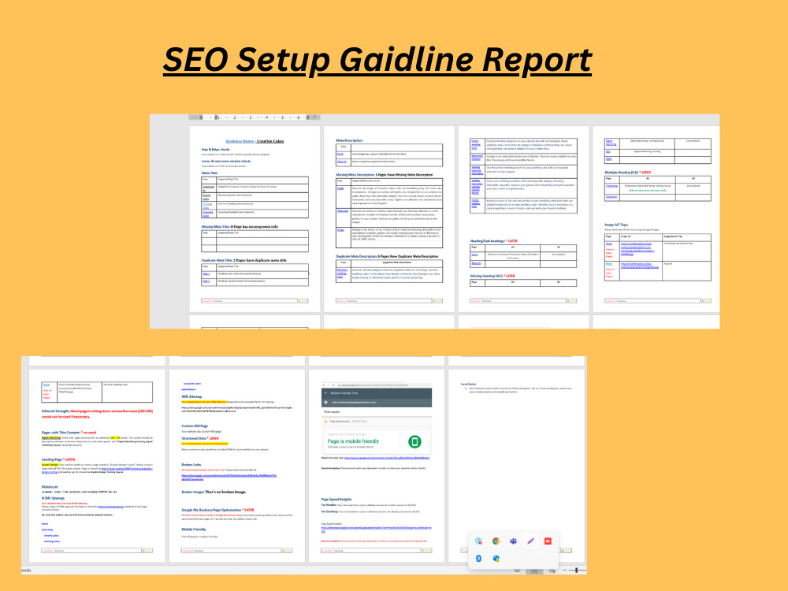Screen dimensions: 788x591
Task: Switch to Web Layout view in status bar
Action: (x=552, y=571)
